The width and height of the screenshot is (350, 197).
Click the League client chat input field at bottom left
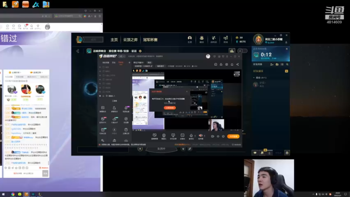tap(103, 149)
